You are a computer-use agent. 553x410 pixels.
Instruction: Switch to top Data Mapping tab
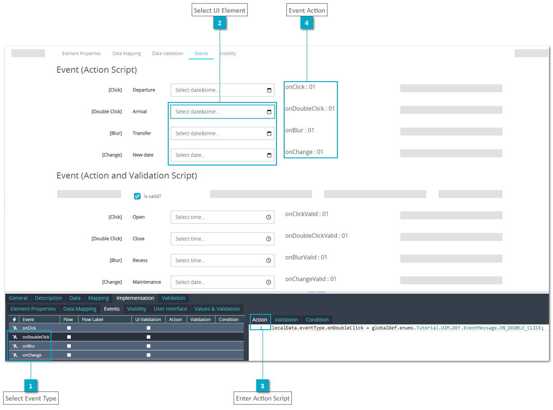pyautogui.click(x=127, y=53)
